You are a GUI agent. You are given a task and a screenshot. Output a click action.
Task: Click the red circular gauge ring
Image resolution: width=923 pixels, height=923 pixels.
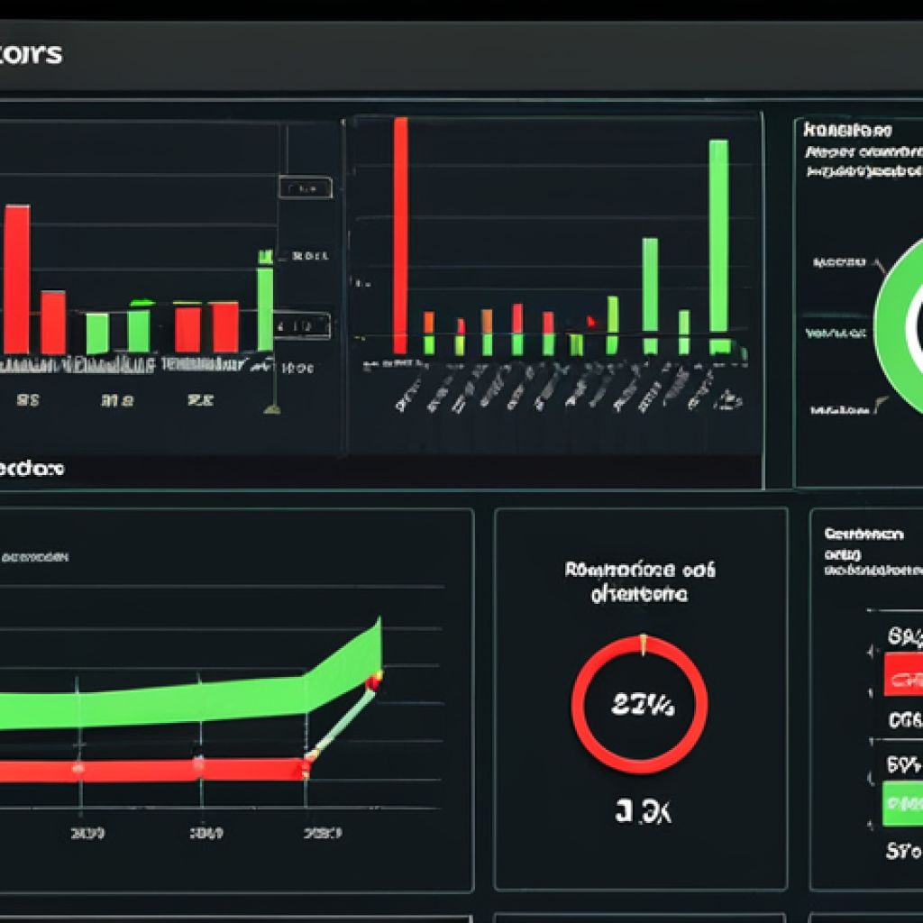639,704
